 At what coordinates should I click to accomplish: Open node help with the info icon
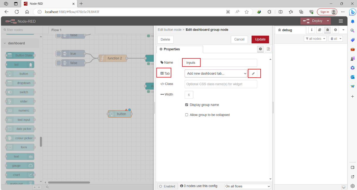pyautogui.click(x=311, y=30)
